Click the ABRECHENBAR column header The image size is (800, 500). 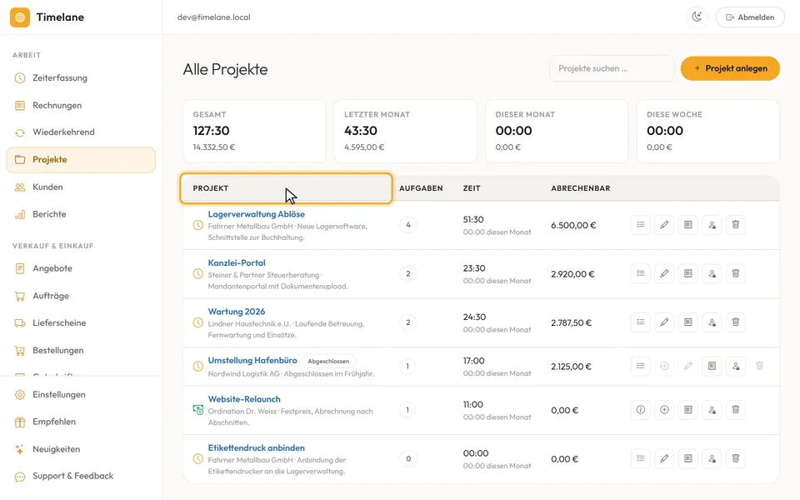click(x=581, y=188)
